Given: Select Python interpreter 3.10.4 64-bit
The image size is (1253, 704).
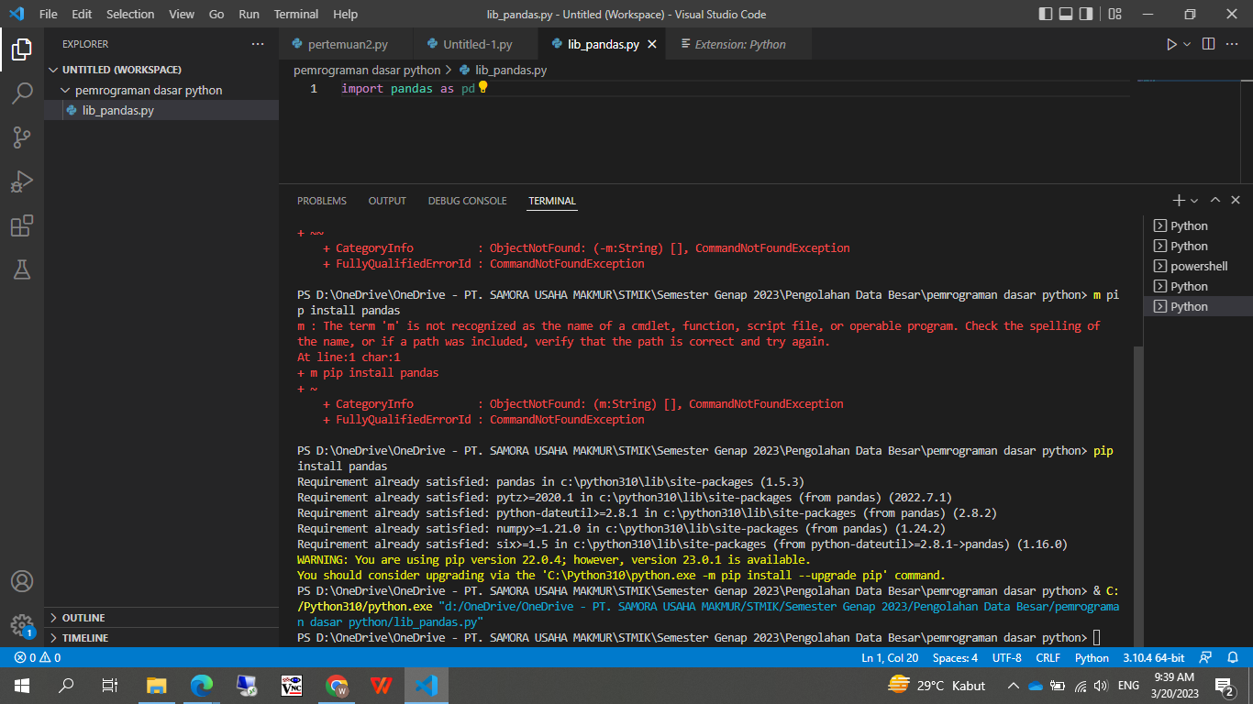Looking at the screenshot, I should [x=1154, y=658].
